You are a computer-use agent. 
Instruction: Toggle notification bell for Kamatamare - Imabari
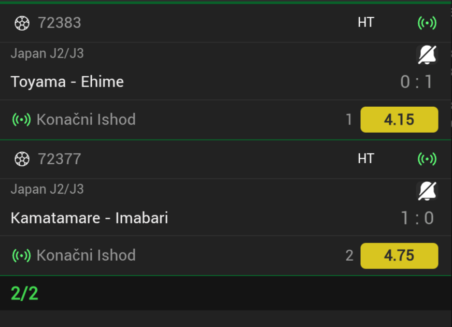coord(427,191)
